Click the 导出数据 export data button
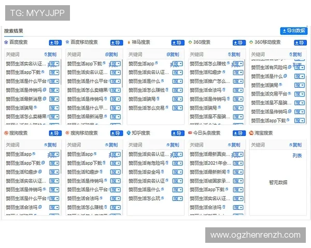 click(293, 31)
